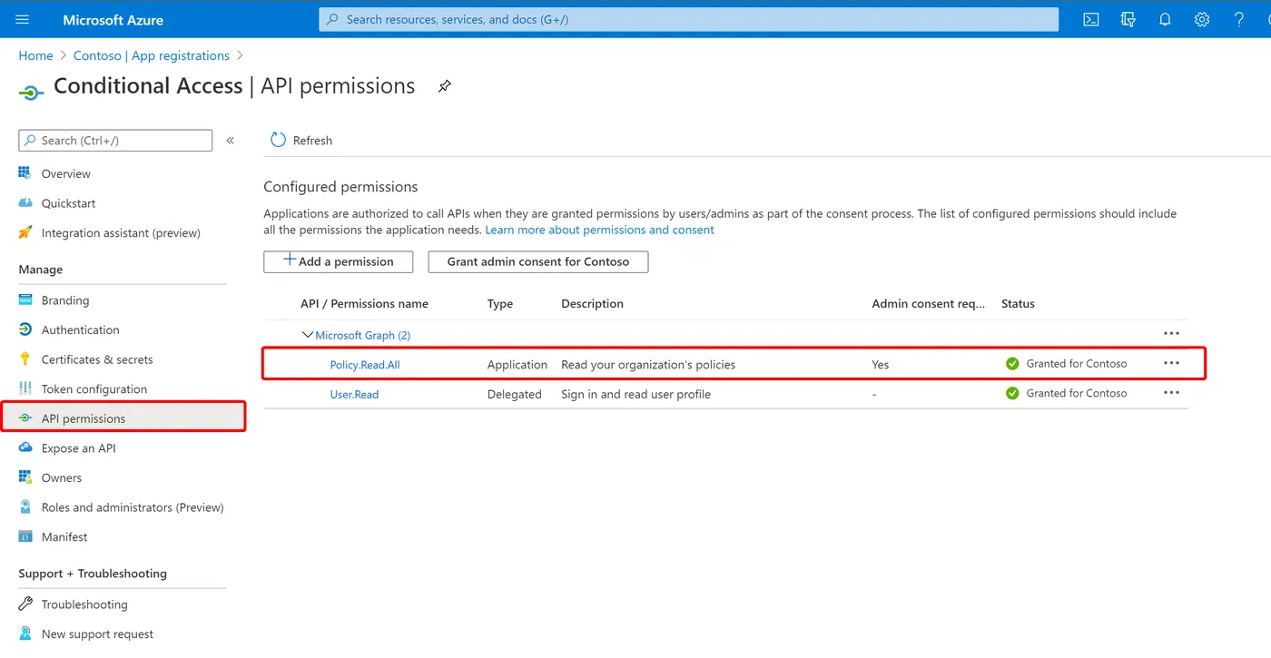Open the directories and subscriptions filter icon

(1128, 19)
